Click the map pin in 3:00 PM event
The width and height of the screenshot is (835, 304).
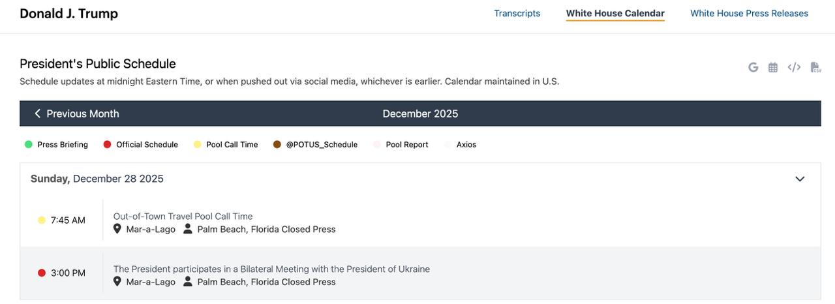coord(117,282)
